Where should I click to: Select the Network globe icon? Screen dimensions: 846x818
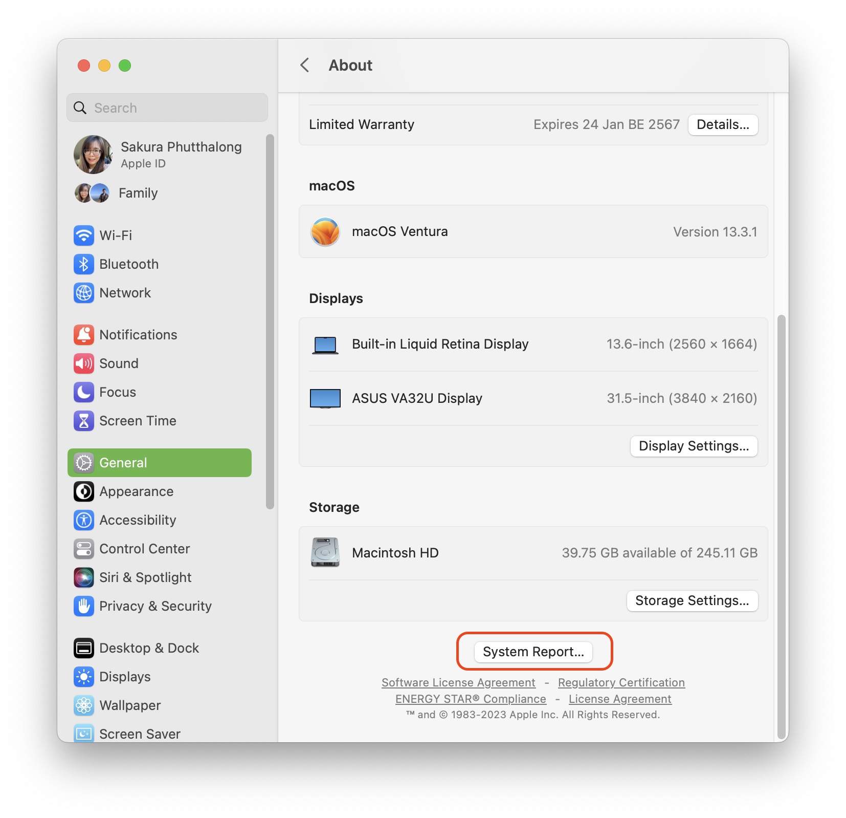click(x=83, y=293)
